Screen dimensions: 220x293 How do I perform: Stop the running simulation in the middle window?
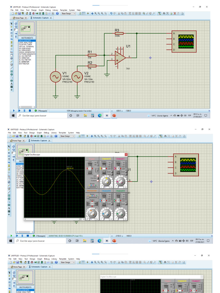[x=28, y=236]
